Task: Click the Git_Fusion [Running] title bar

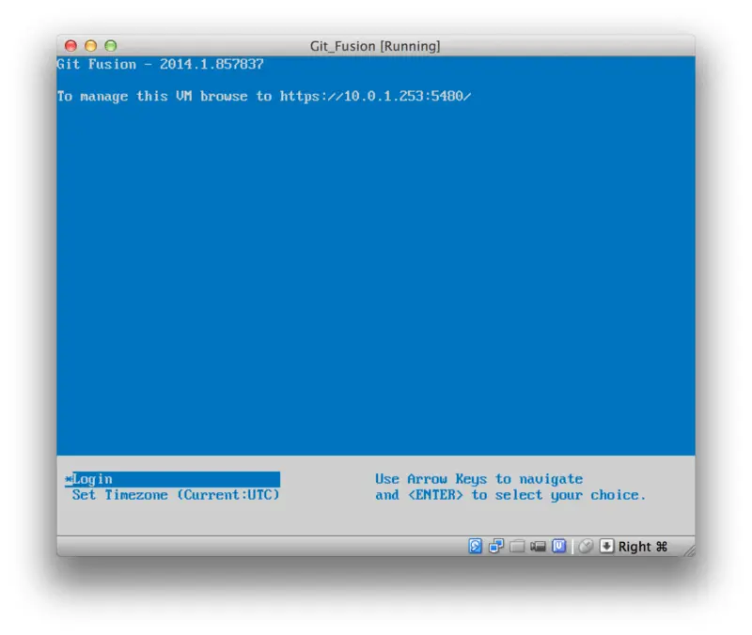Action: pos(375,46)
